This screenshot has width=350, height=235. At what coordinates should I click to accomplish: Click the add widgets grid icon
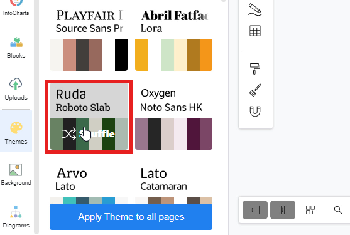click(x=310, y=210)
